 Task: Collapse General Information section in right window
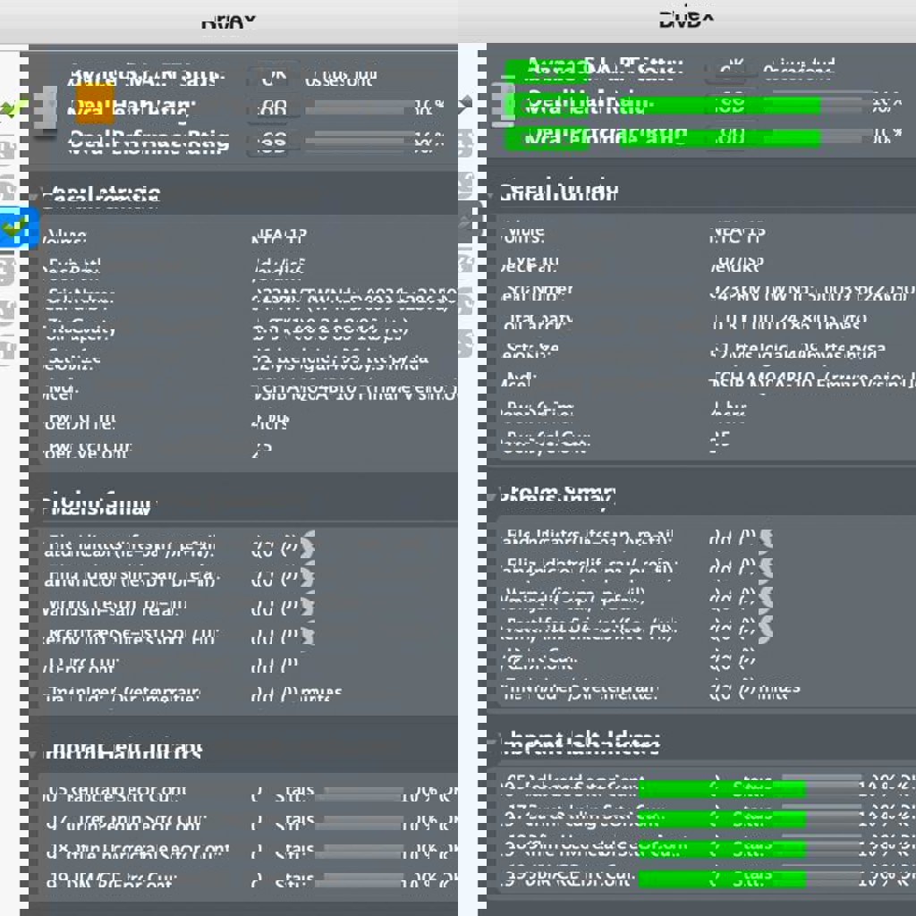tap(493, 193)
